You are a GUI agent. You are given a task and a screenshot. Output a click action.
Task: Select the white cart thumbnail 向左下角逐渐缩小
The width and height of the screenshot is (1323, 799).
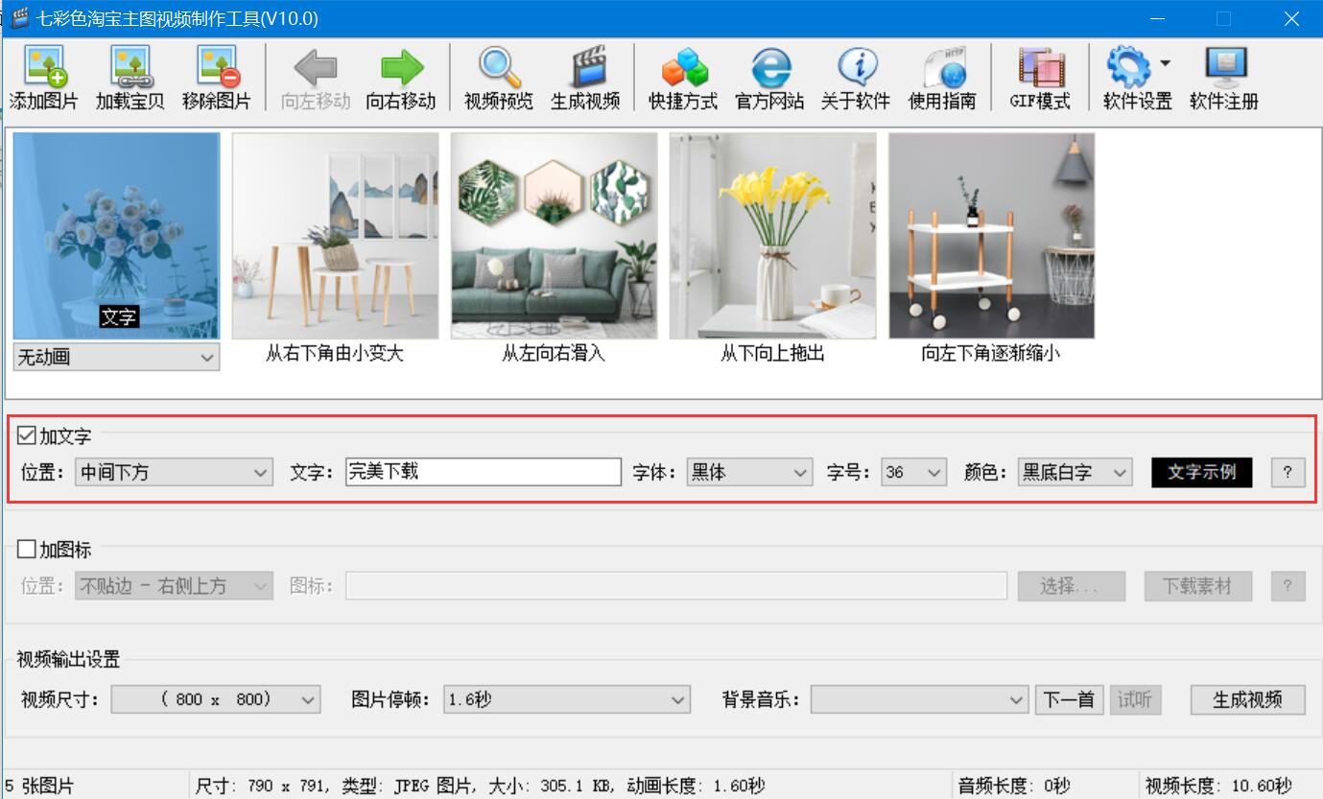(991, 236)
